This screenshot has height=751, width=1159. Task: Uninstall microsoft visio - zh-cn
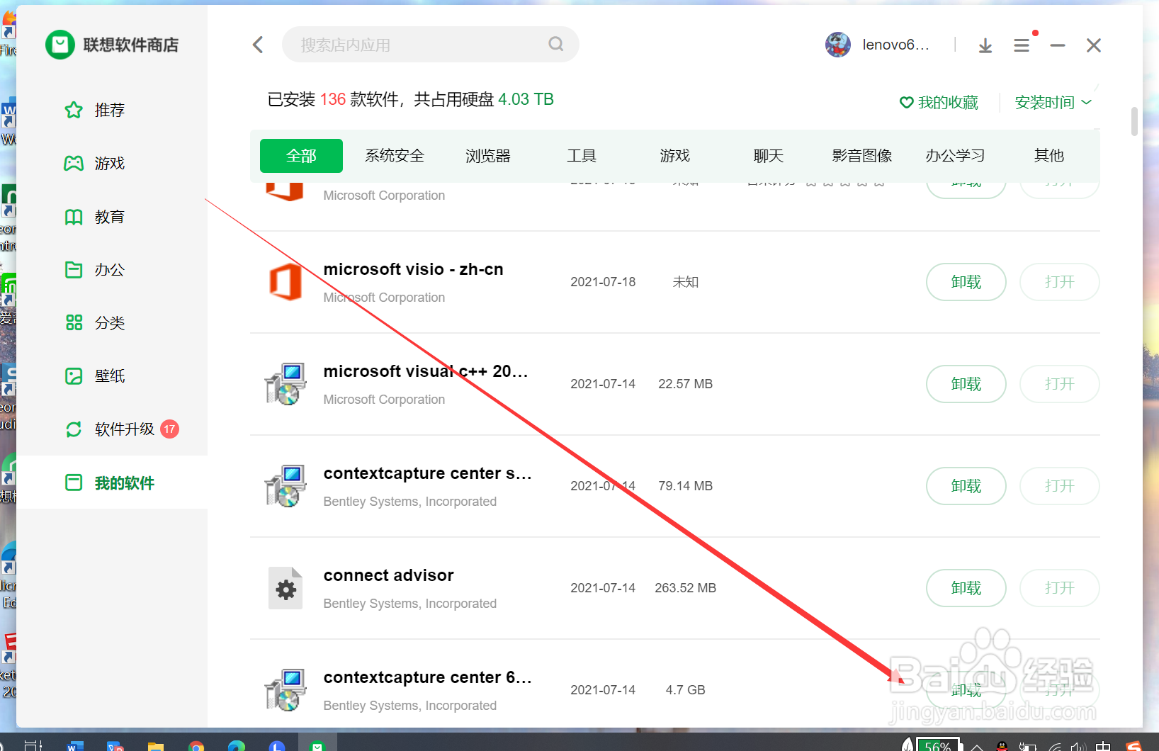click(966, 282)
